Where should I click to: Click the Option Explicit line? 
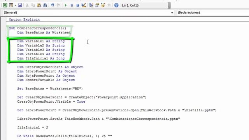click(24, 19)
